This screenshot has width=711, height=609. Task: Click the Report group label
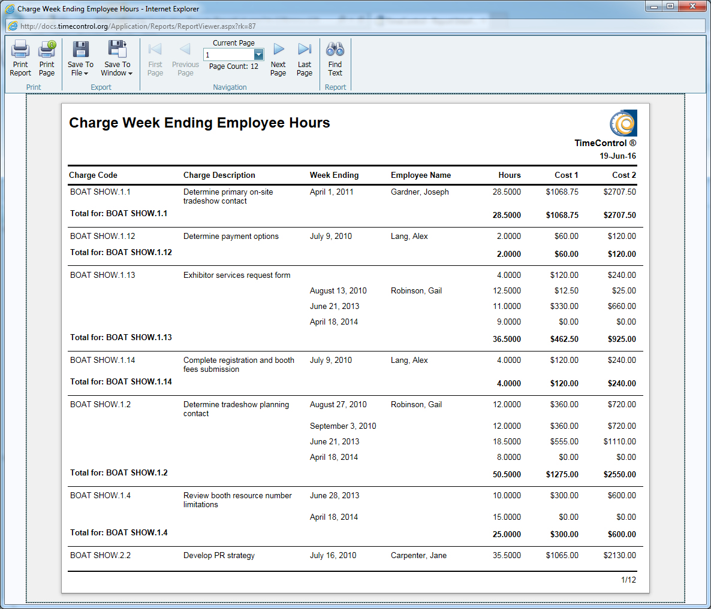pos(336,87)
